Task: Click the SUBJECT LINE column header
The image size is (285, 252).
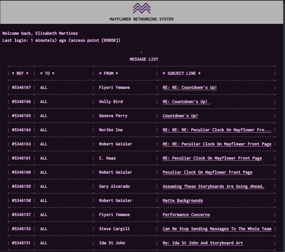Action: tap(182, 74)
